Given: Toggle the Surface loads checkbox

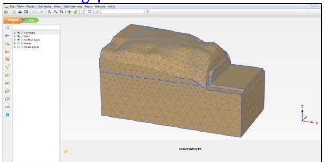Looking at the screenshot, I should [x=22, y=40].
